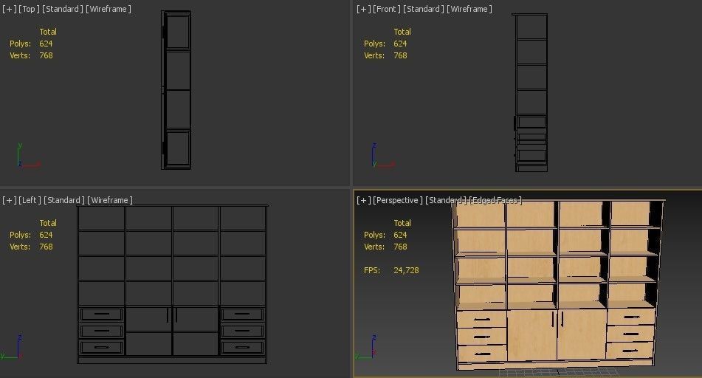This screenshot has width=702, height=378.
Task: Open [Edged Faces] shading menu in Perspective viewport
Action: 495,200
